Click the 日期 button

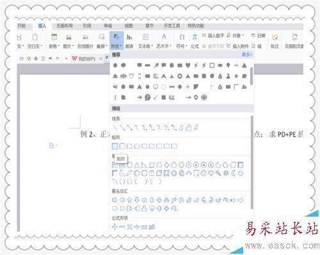pyautogui.click(x=259, y=36)
